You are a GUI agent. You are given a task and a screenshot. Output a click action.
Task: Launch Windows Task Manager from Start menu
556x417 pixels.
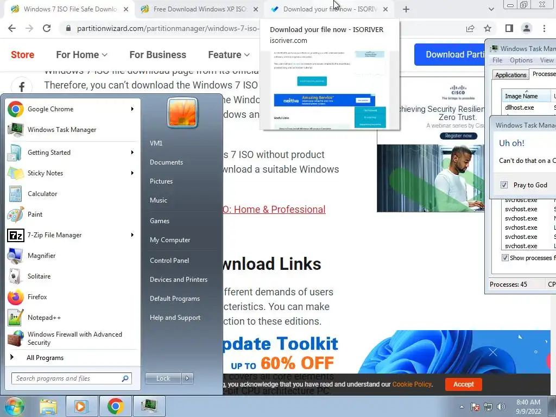click(x=73, y=130)
